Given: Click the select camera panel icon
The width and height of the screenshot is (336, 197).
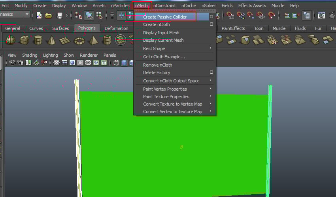Looking at the screenshot, I should tap(12, 63).
